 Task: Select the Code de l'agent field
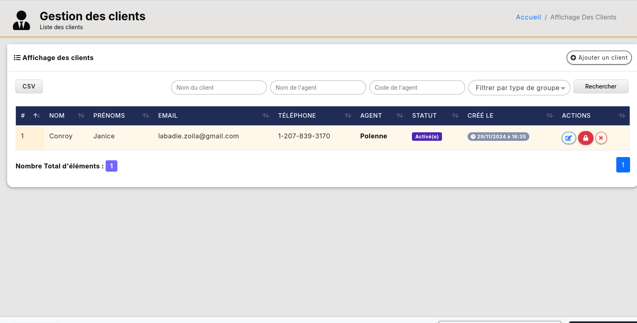[x=417, y=88]
